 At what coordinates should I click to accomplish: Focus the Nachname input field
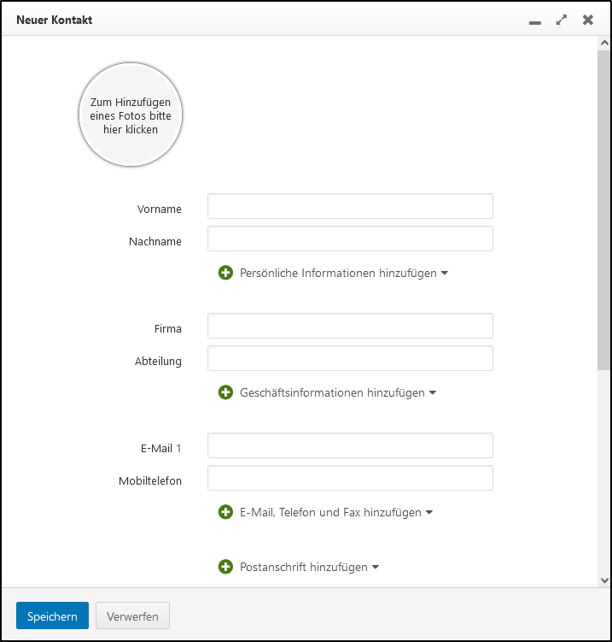coord(350,239)
